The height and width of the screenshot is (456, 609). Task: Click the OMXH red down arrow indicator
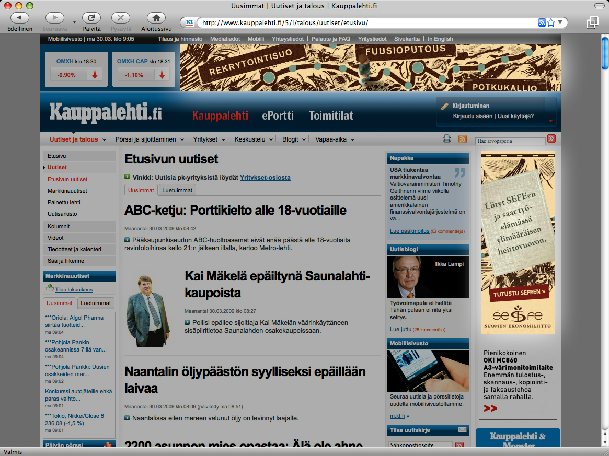[95, 75]
